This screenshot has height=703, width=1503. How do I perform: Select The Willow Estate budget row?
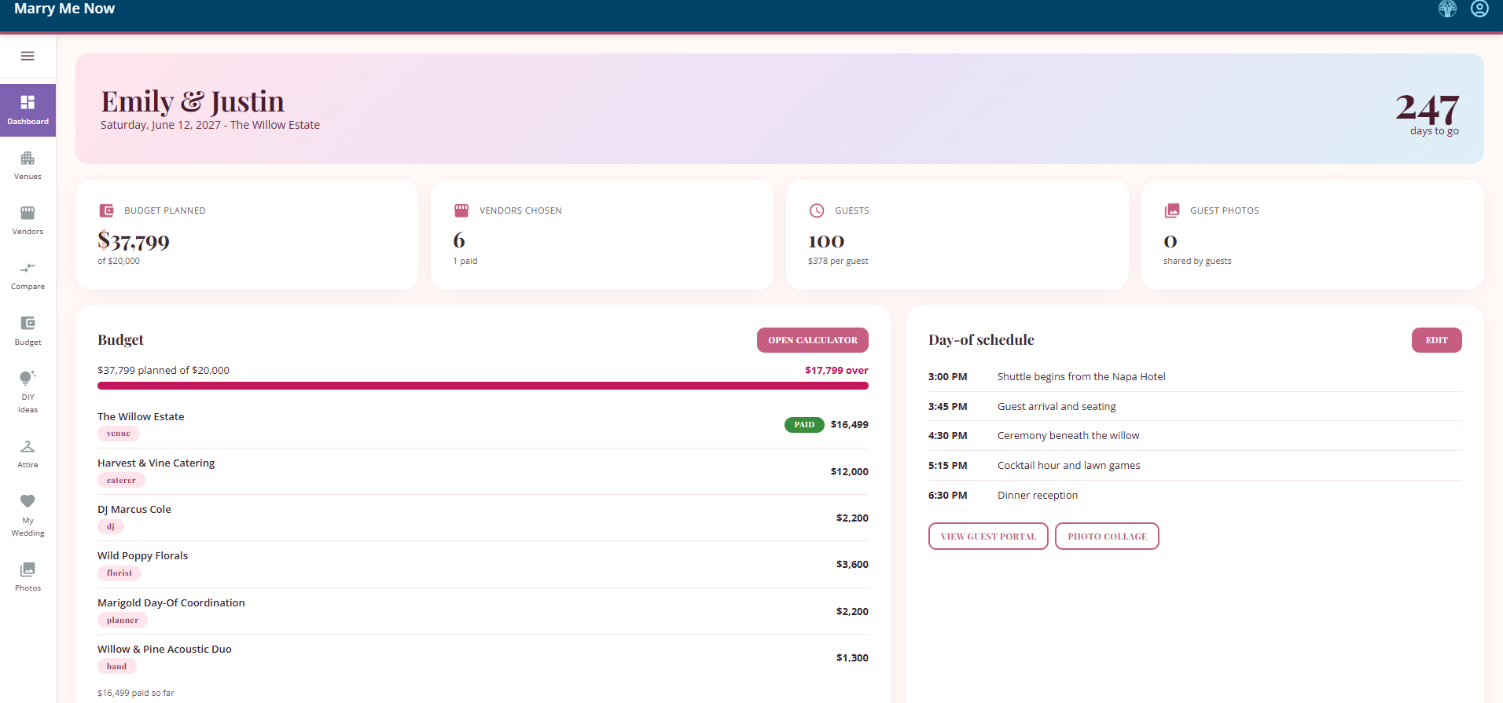(x=483, y=425)
